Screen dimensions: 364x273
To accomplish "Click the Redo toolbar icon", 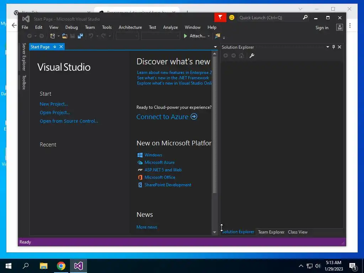I will pyautogui.click(x=103, y=36).
